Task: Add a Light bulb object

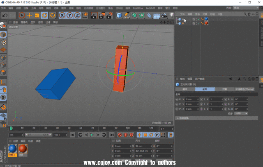Action: (171, 16)
